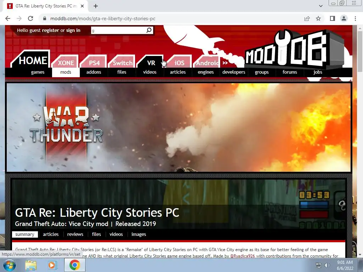Open media player from taskbar

pyautogui.click(x=52, y=265)
